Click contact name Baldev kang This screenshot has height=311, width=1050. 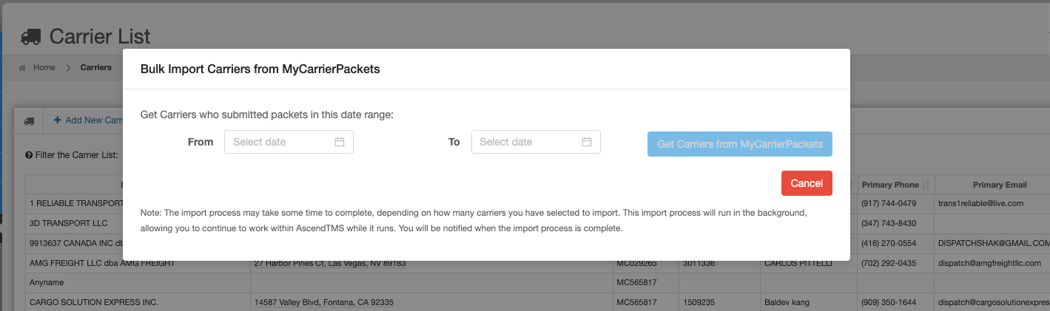tap(788, 302)
